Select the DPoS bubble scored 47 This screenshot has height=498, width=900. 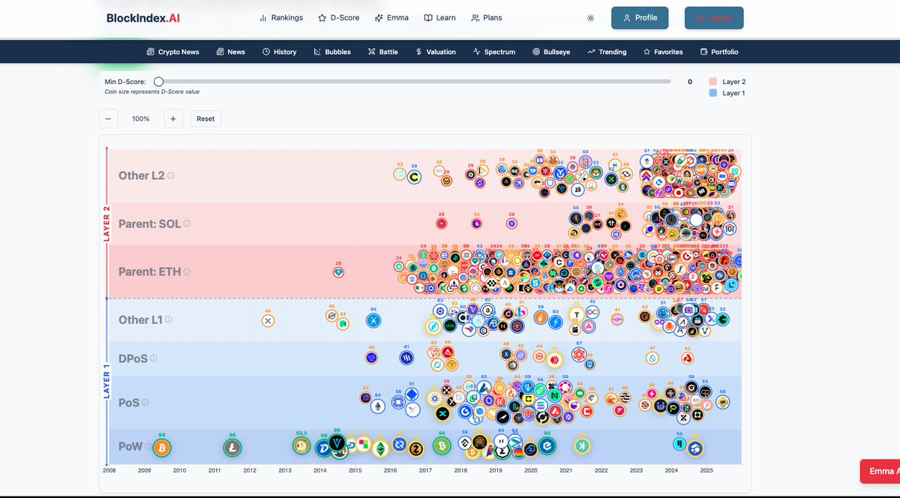pyautogui.click(x=652, y=358)
